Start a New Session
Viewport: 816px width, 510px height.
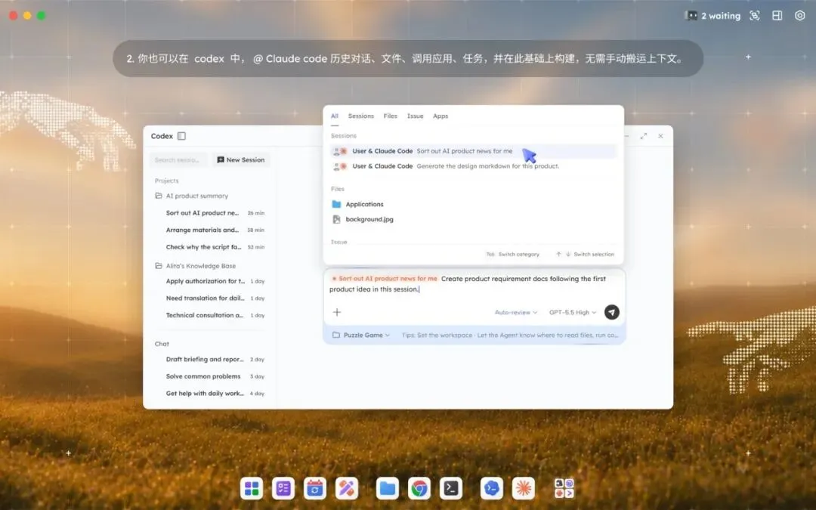point(241,159)
